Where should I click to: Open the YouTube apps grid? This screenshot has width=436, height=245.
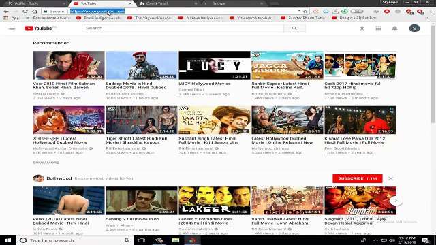point(378,28)
